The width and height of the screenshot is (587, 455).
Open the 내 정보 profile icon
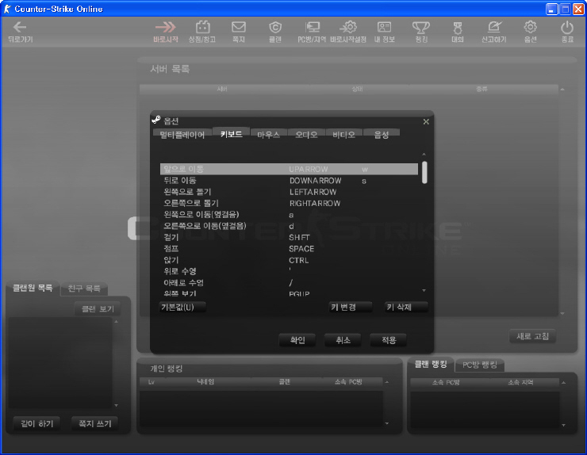385,27
